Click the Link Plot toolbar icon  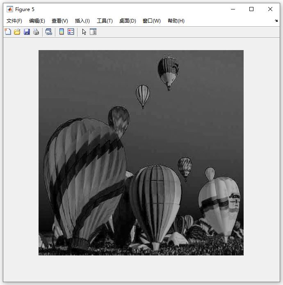pos(49,32)
